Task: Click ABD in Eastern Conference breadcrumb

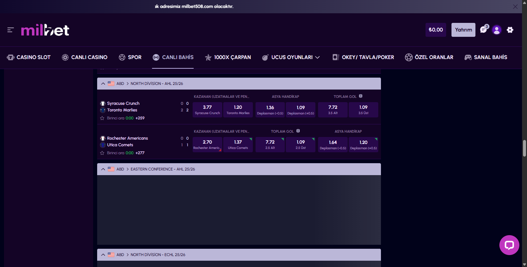Action: pyautogui.click(x=120, y=169)
